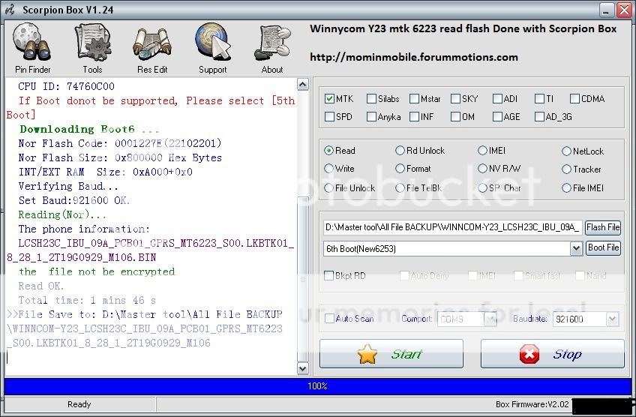The width and height of the screenshot is (636, 417).
Task: Choose the Tracker option
Action: tap(567, 169)
